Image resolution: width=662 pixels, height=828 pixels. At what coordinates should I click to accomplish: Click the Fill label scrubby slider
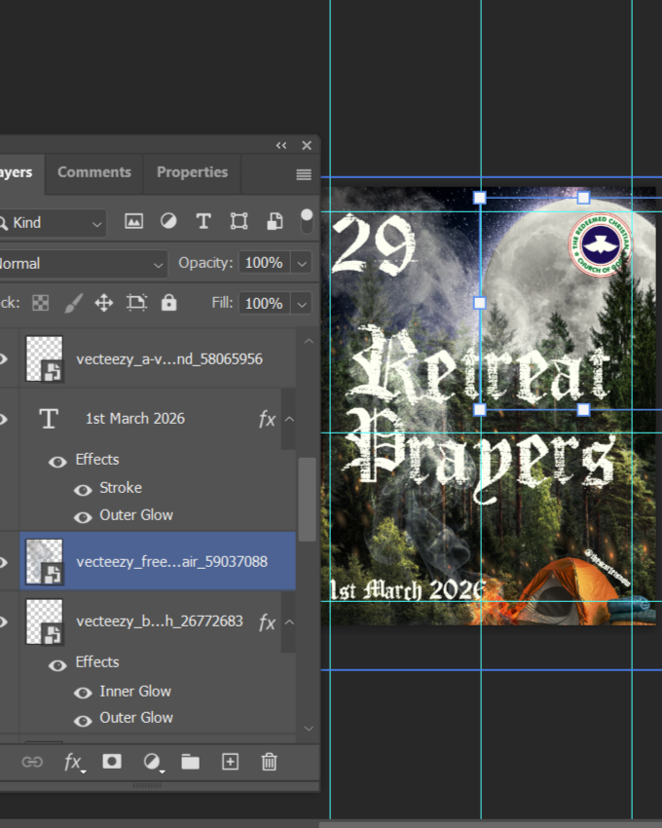point(222,303)
